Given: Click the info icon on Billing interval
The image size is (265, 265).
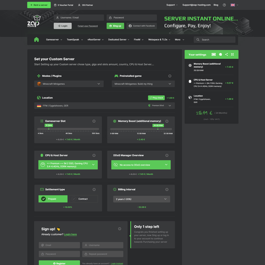Looking at the screenshot, I should point(167,190).
